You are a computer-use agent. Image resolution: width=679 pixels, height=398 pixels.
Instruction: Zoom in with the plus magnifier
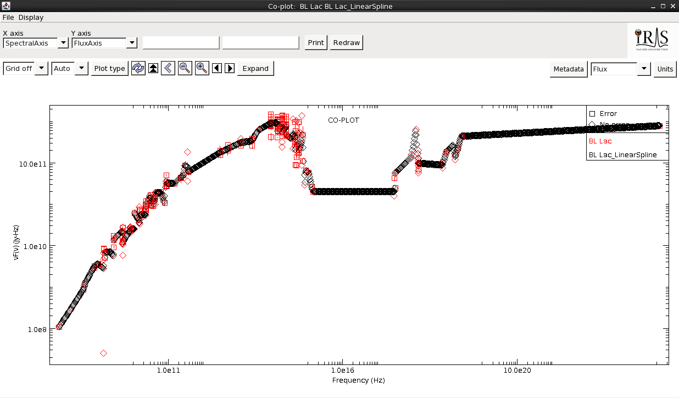pyautogui.click(x=202, y=68)
